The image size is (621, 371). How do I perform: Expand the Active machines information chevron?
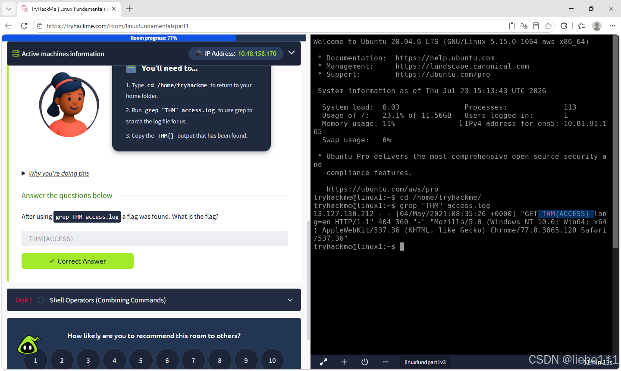[x=292, y=53]
